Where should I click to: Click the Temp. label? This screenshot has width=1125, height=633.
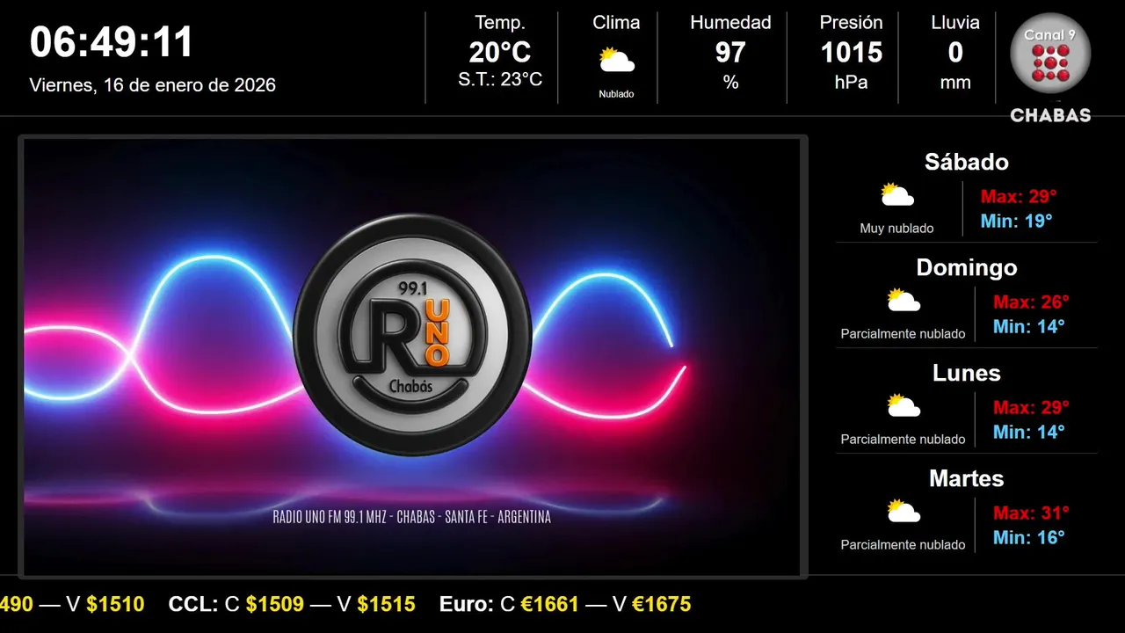coord(500,23)
